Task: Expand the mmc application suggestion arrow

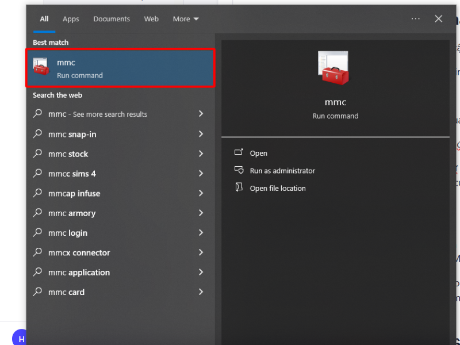Action: click(201, 272)
